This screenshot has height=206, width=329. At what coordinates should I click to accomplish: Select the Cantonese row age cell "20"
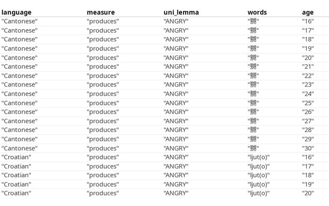308,58
